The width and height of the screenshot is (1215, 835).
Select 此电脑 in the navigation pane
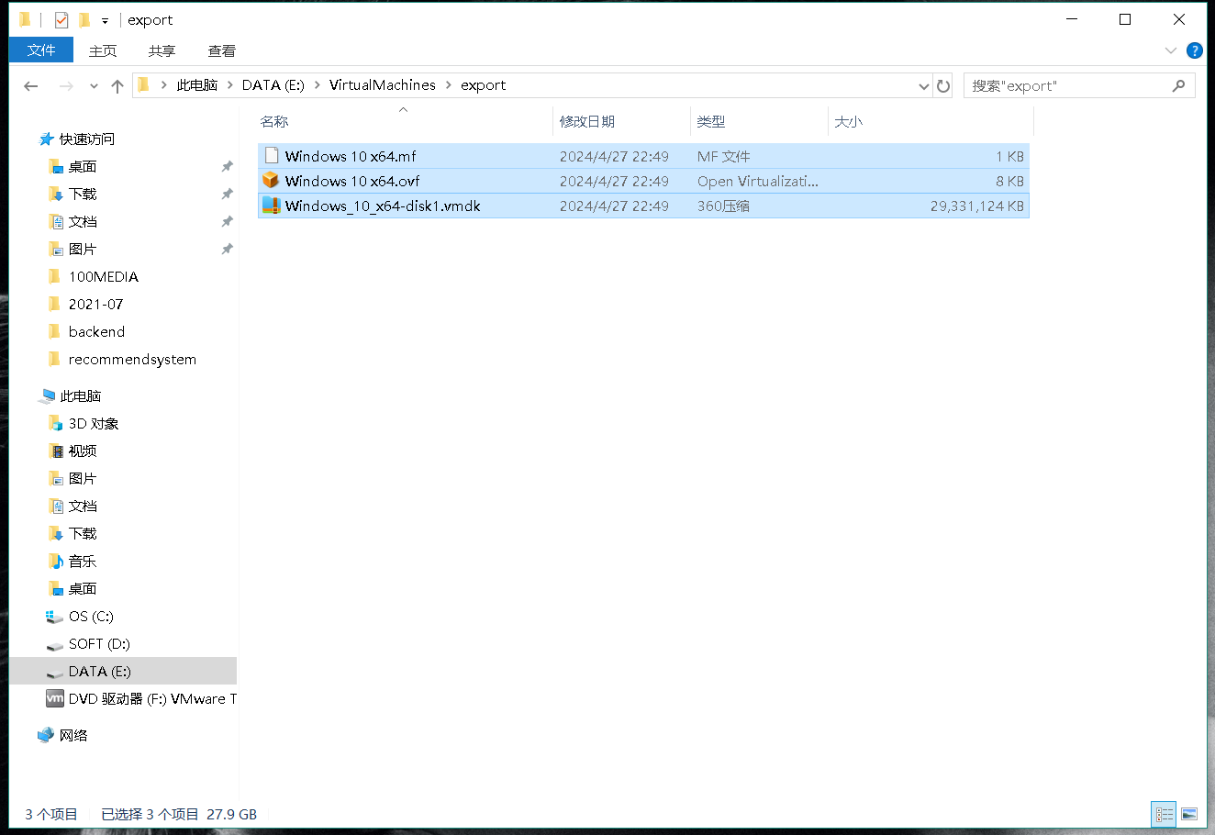(81, 396)
